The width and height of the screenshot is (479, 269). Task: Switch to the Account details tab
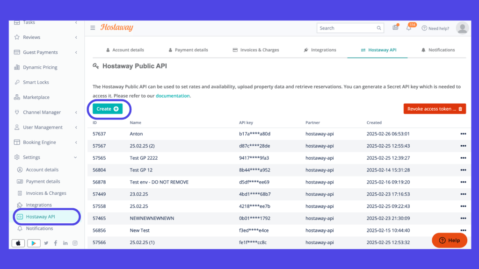[x=125, y=50]
